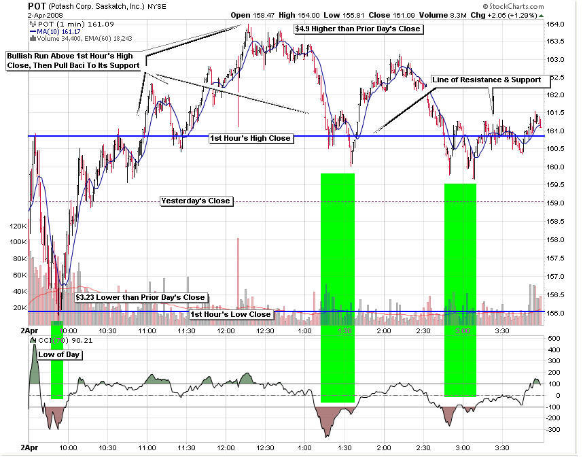Click the 160.5 price axis label
Image resolution: width=583 pixels, height=457 pixels.
point(555,149)
